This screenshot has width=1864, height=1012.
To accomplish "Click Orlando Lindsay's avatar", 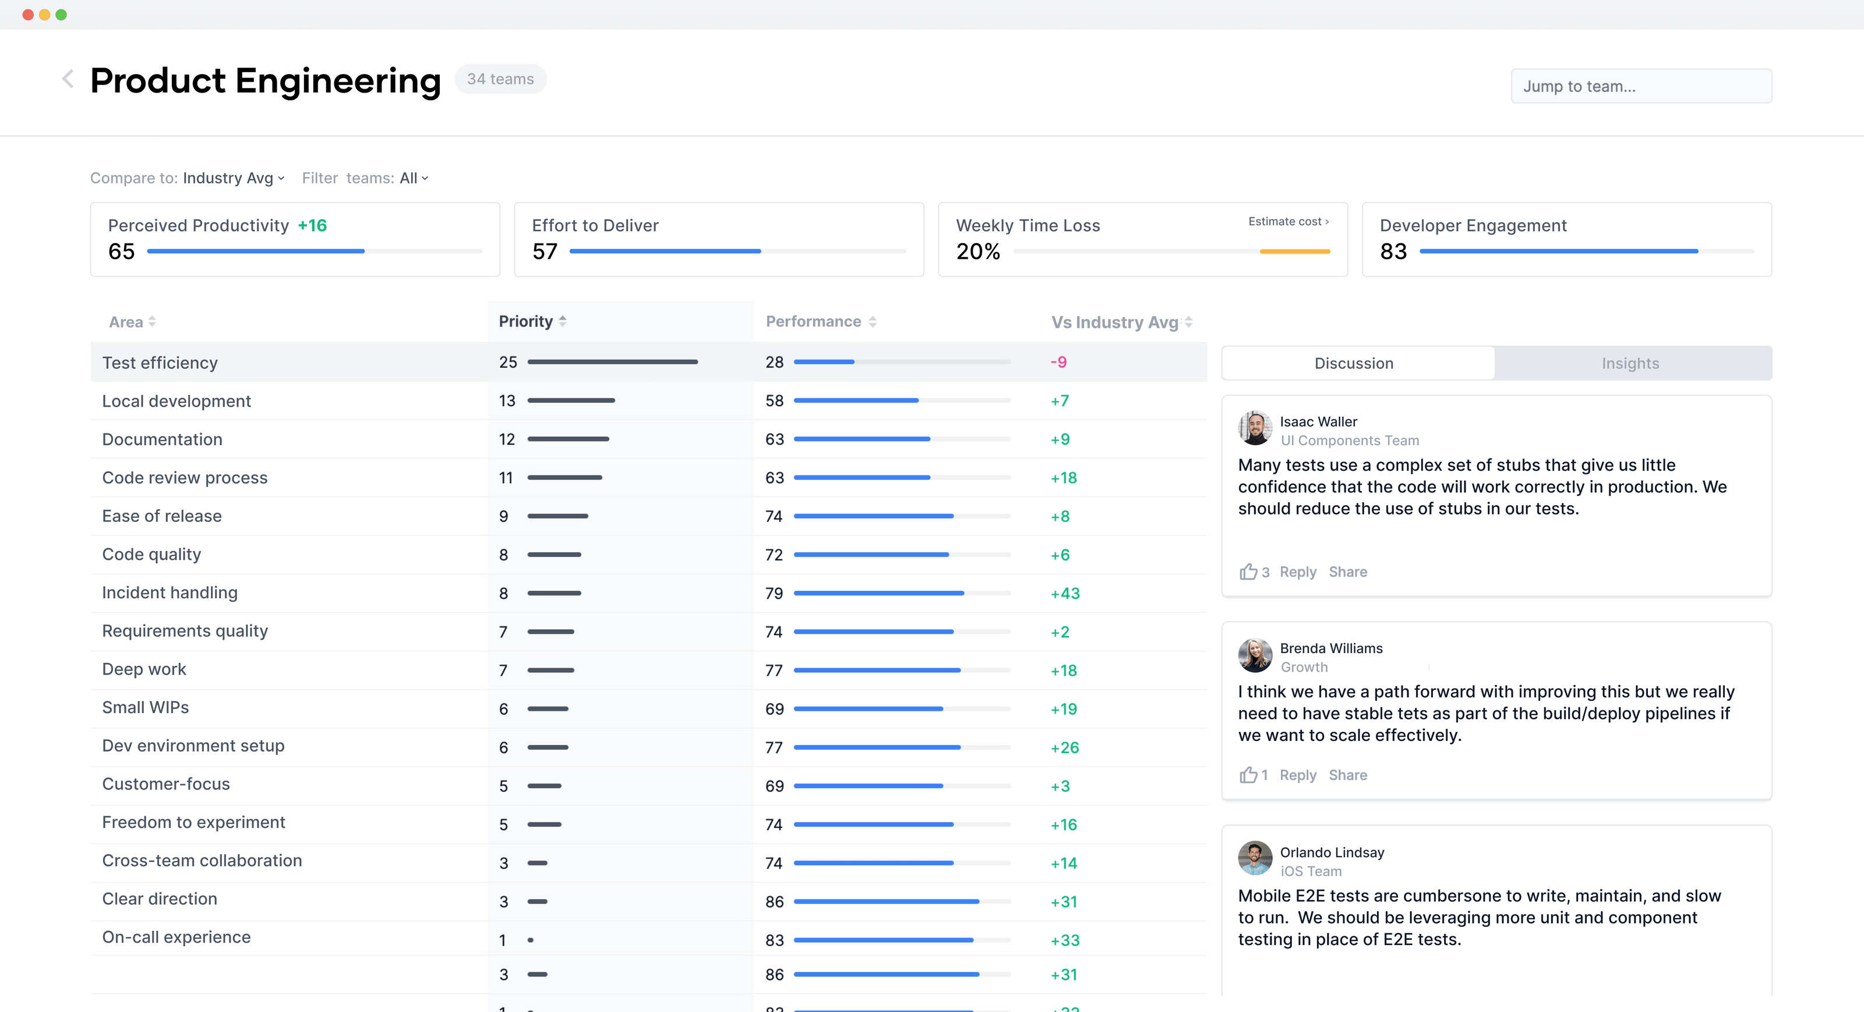I will [x=1255, y=859].
